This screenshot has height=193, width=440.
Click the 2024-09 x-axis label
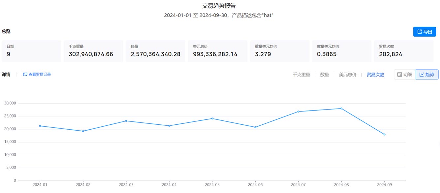point(384,185)
